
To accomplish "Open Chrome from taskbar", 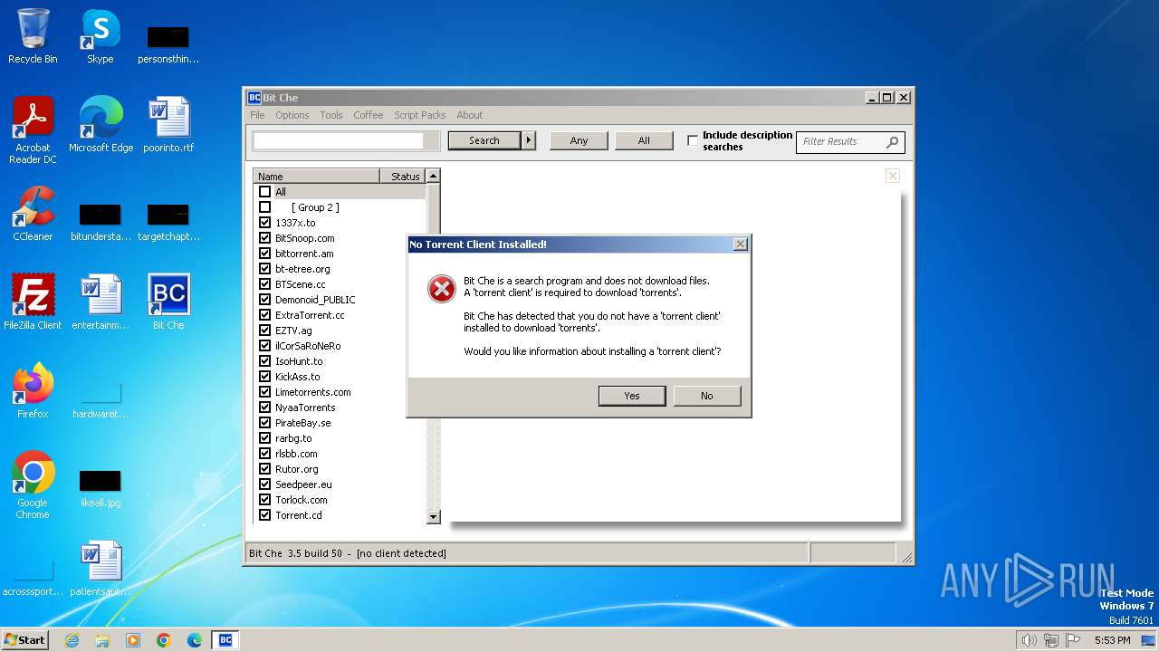I will 164,640.
